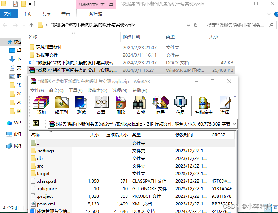This screenshot has width=278, height=213.
Task: Click the Quick Access star item
Action: coord(14,42)
